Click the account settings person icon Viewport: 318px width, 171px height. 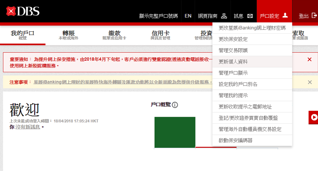(285, 16)
